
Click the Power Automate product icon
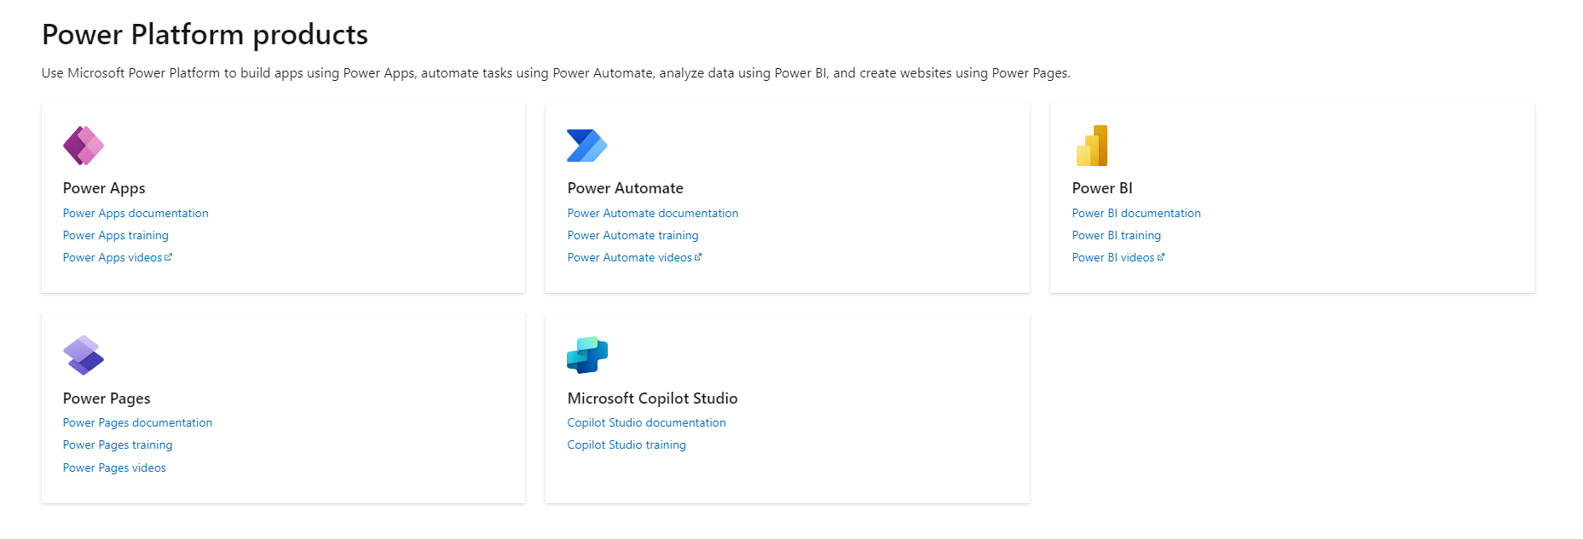586,145
